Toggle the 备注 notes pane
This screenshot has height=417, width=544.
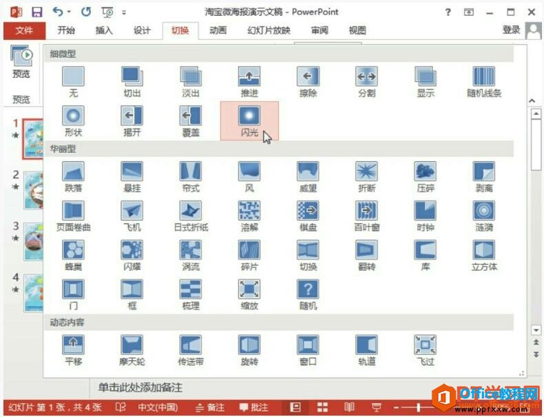(x=210, y=407)
